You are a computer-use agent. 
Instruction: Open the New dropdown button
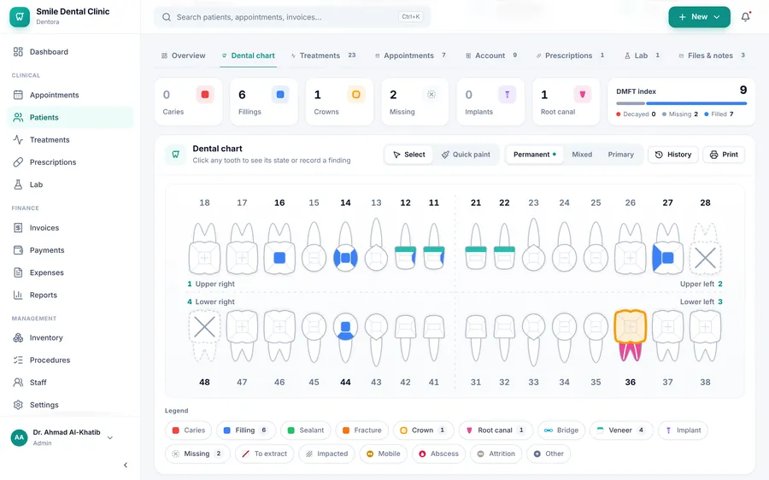(x=699, y=17)
